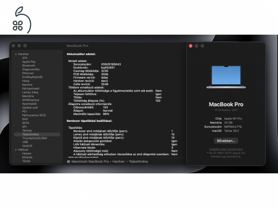Click Rendszer tápellátási beállításai heading
This screenshot has width=278, height=208.
[89, 121]
